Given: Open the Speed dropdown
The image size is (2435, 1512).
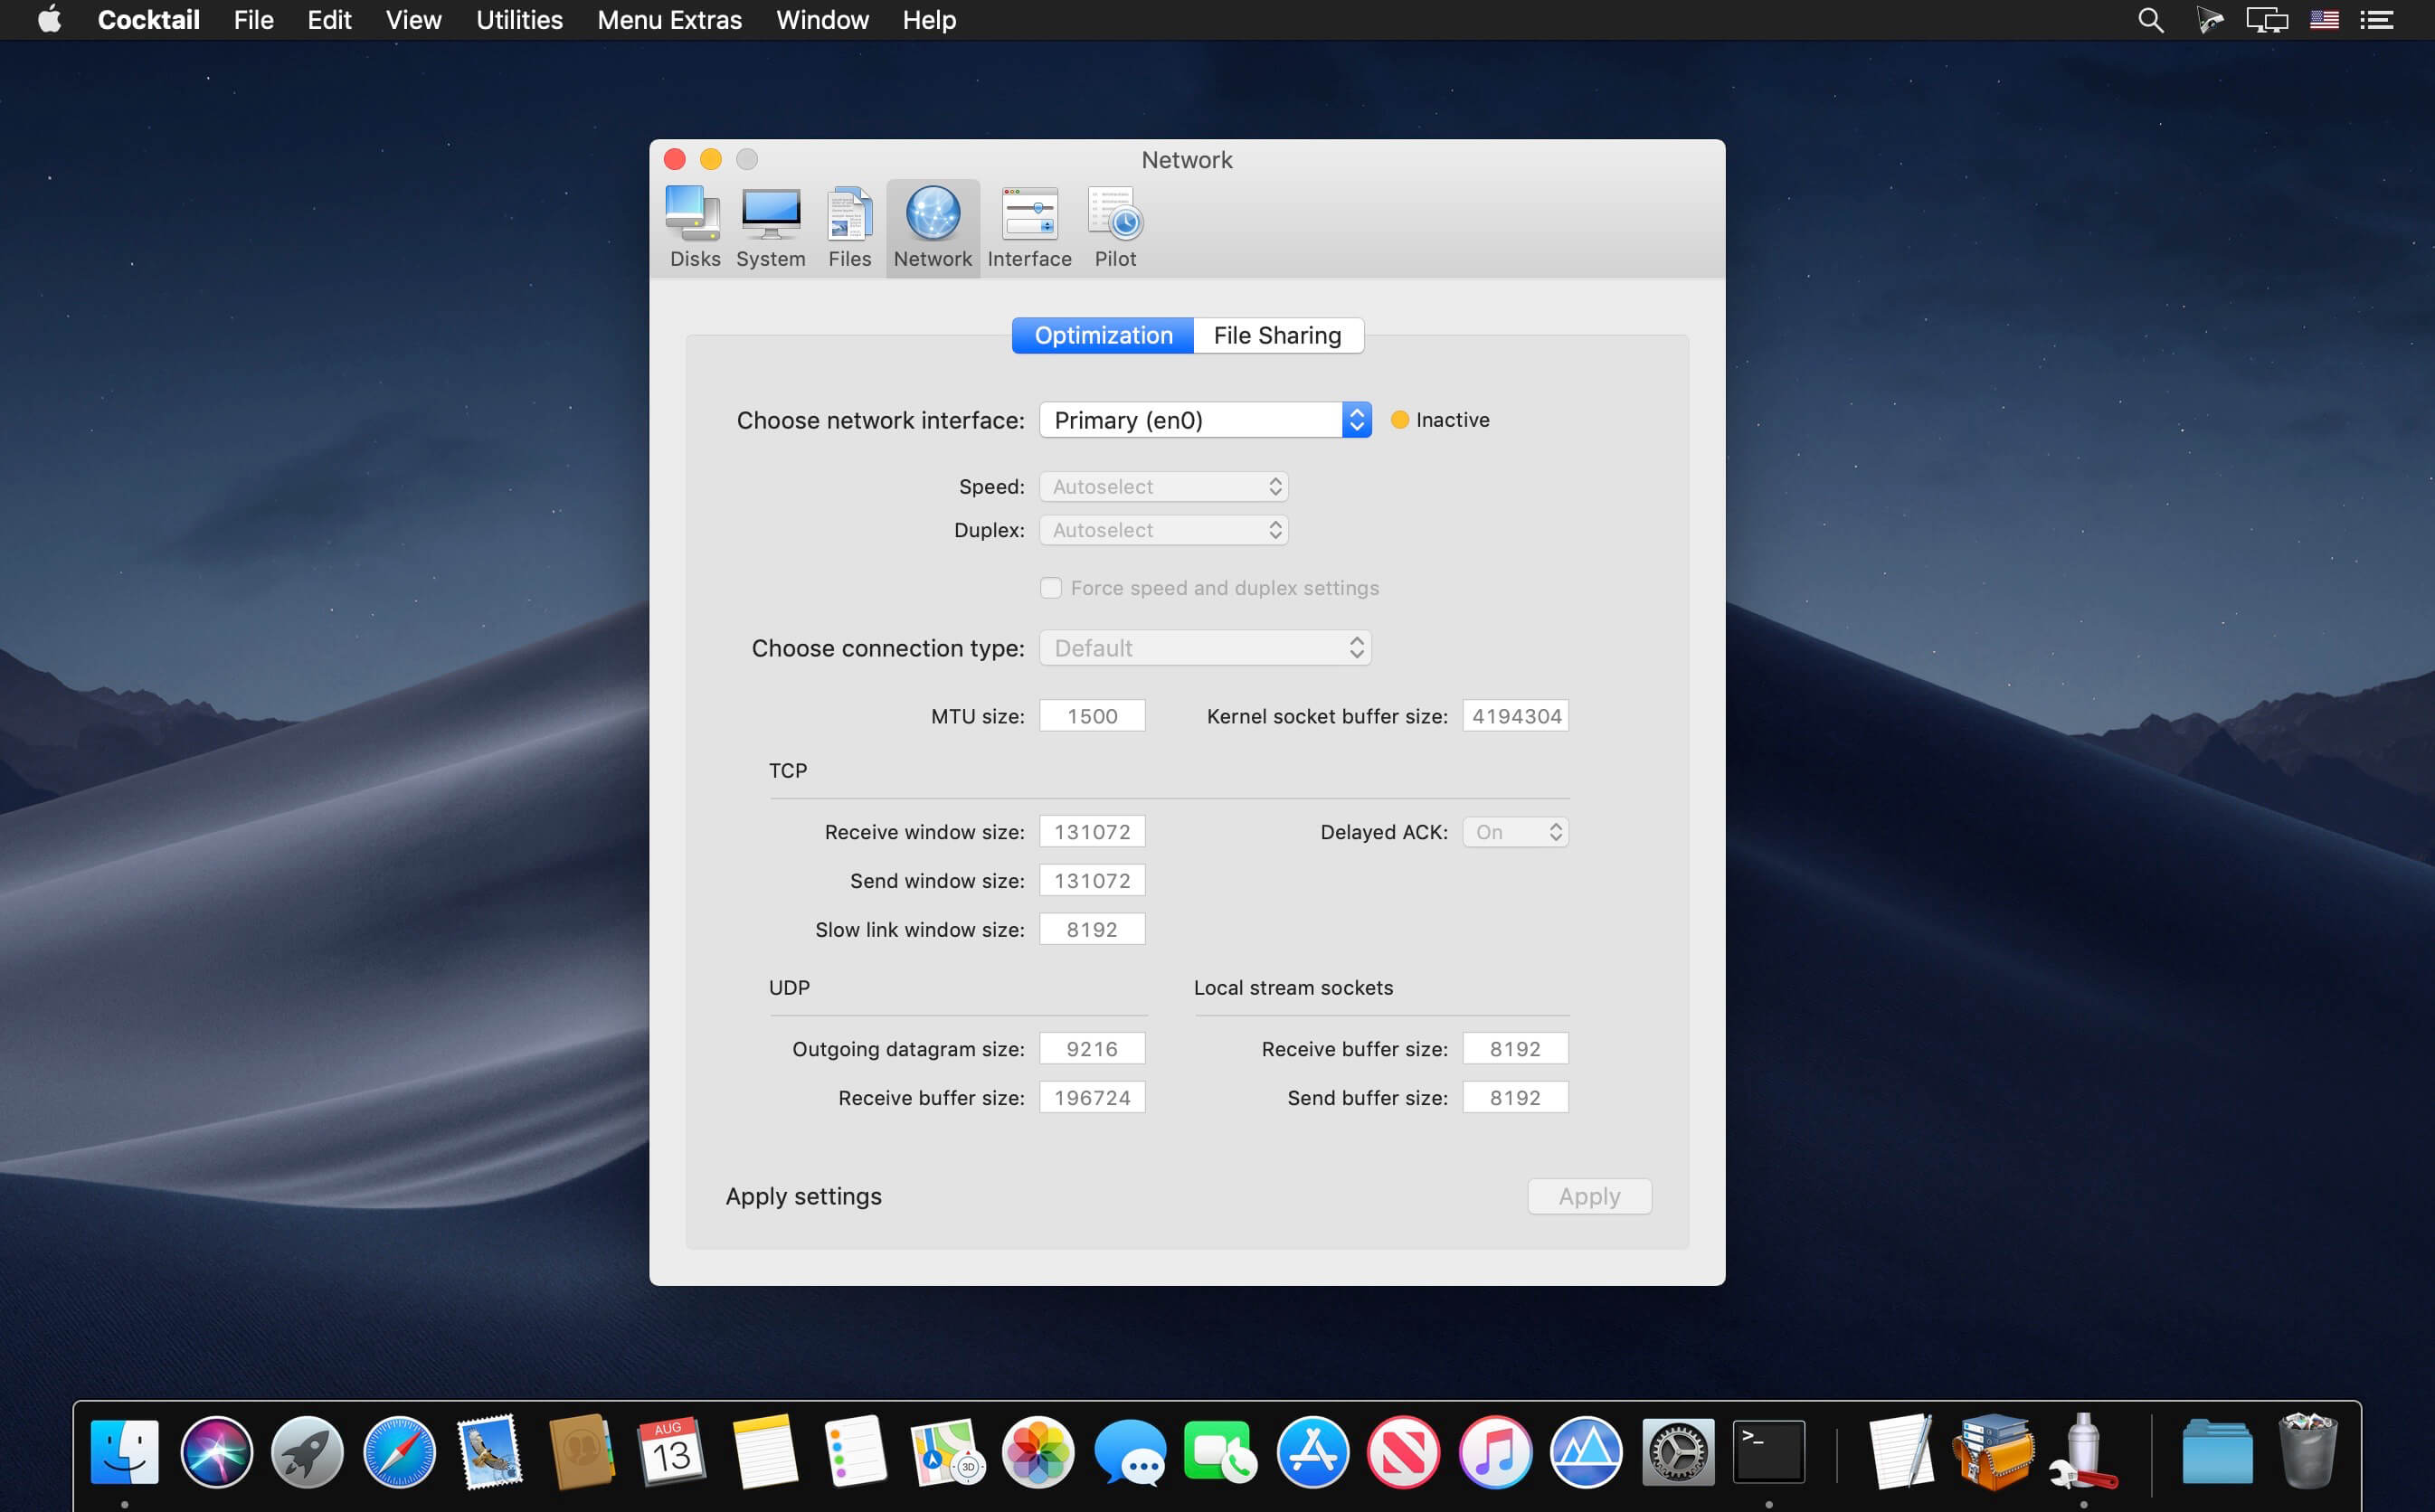Looking at the screenshot, I should (1164, 487).
